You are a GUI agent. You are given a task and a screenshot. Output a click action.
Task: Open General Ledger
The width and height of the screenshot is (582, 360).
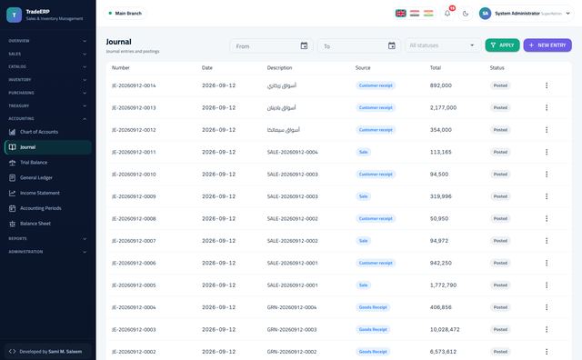(48, 178)
